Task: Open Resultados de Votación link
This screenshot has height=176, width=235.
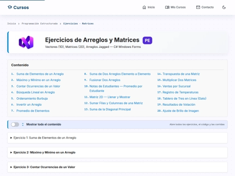Action: click(179, 105)
